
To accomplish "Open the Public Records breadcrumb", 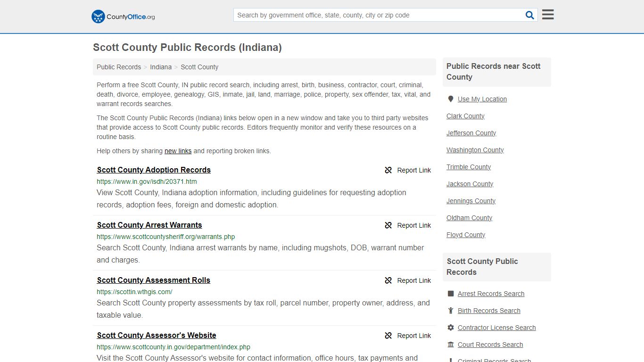I will (119, 67).
